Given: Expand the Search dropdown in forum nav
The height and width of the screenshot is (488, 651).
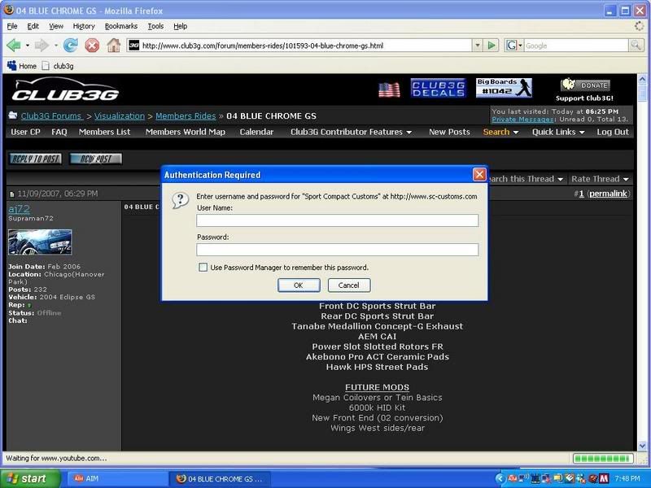Looking at the screenshot, I should tap(500, 132).
